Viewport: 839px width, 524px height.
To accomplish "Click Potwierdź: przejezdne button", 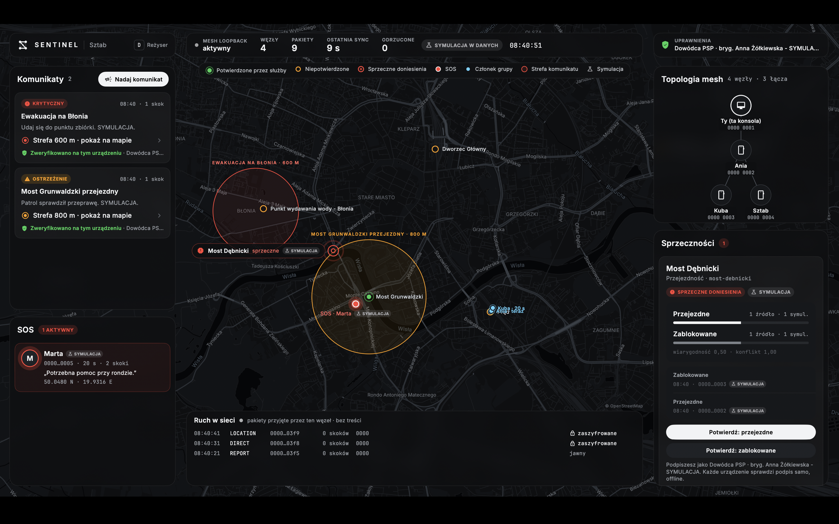I will point(741,432).
